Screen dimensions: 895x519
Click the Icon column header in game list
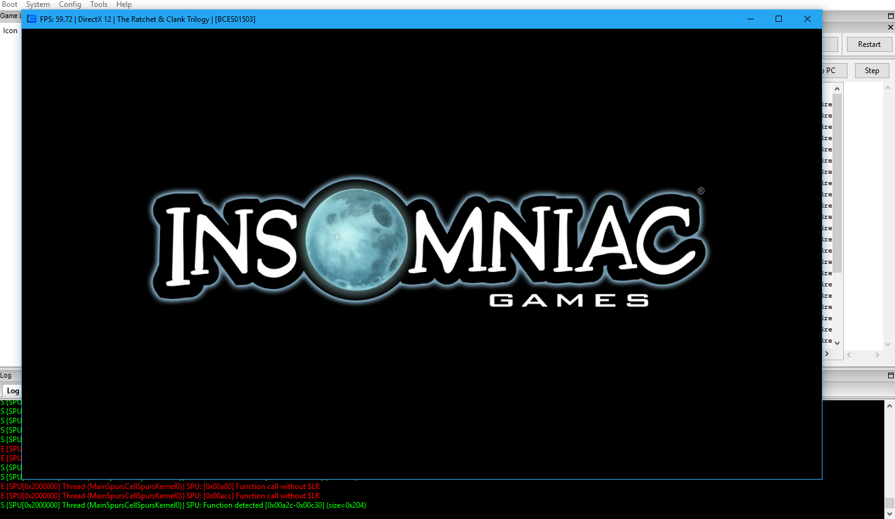(x=11, y=31)
